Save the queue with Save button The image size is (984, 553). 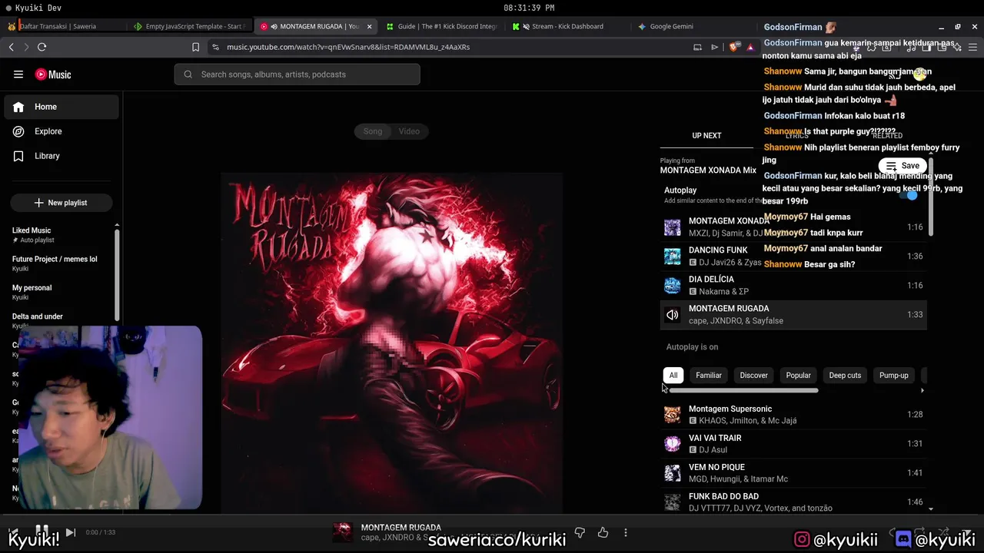click(903, 166)
